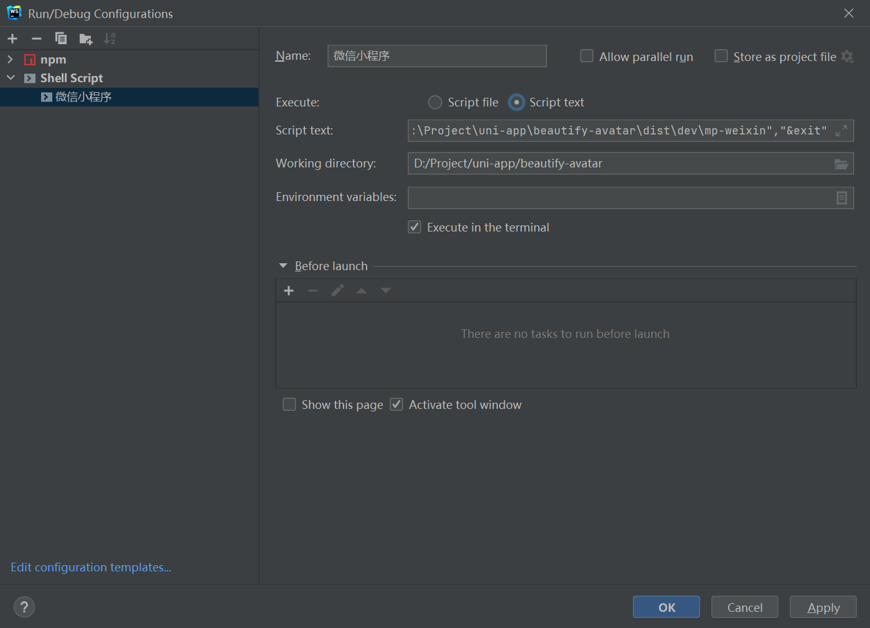The image size is (870, 628).
Task: Click the Working directory: label
Action: (326, 163)
